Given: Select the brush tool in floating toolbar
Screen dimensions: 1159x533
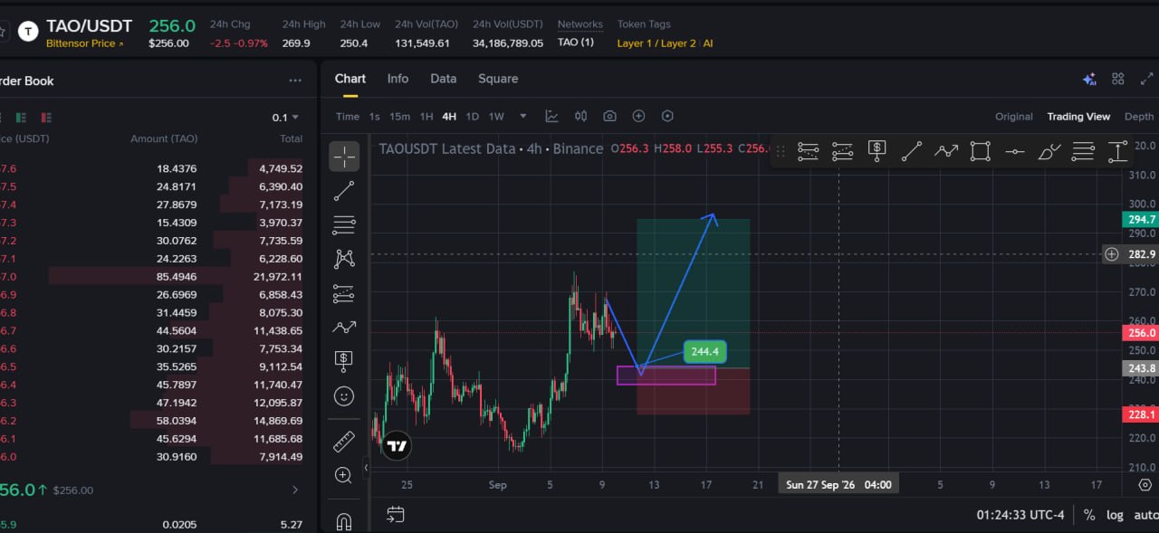Looking at the screenshot, I should coord(1049,151).
